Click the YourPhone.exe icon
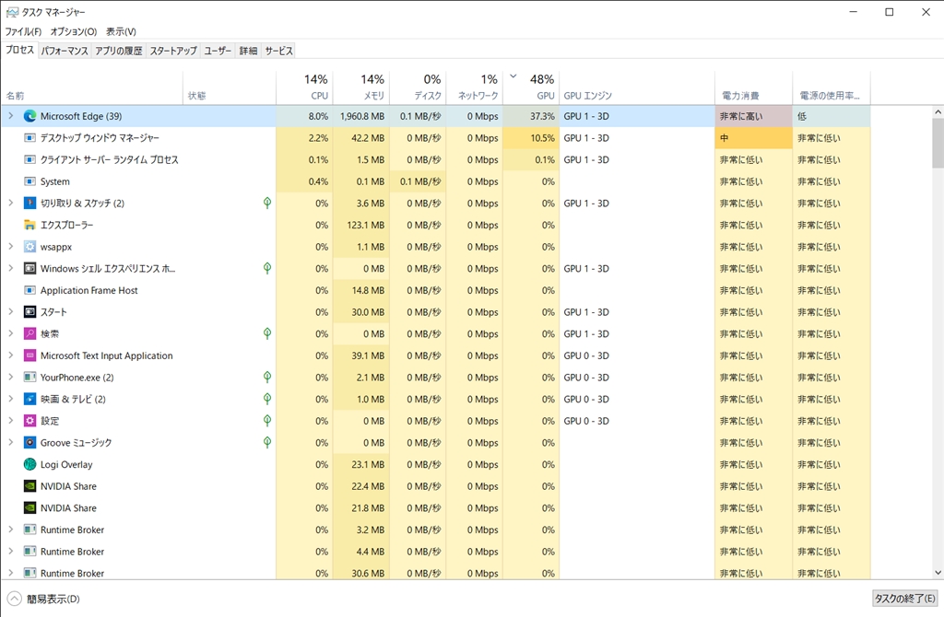The height and width of the screenshot is (617, 944). pos(29,377)
